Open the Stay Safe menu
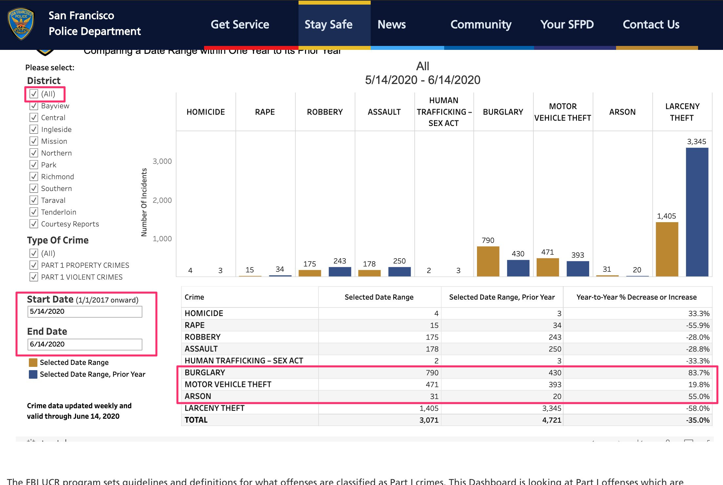The height and width of the screenshot is (485, 723). [328, 24]
